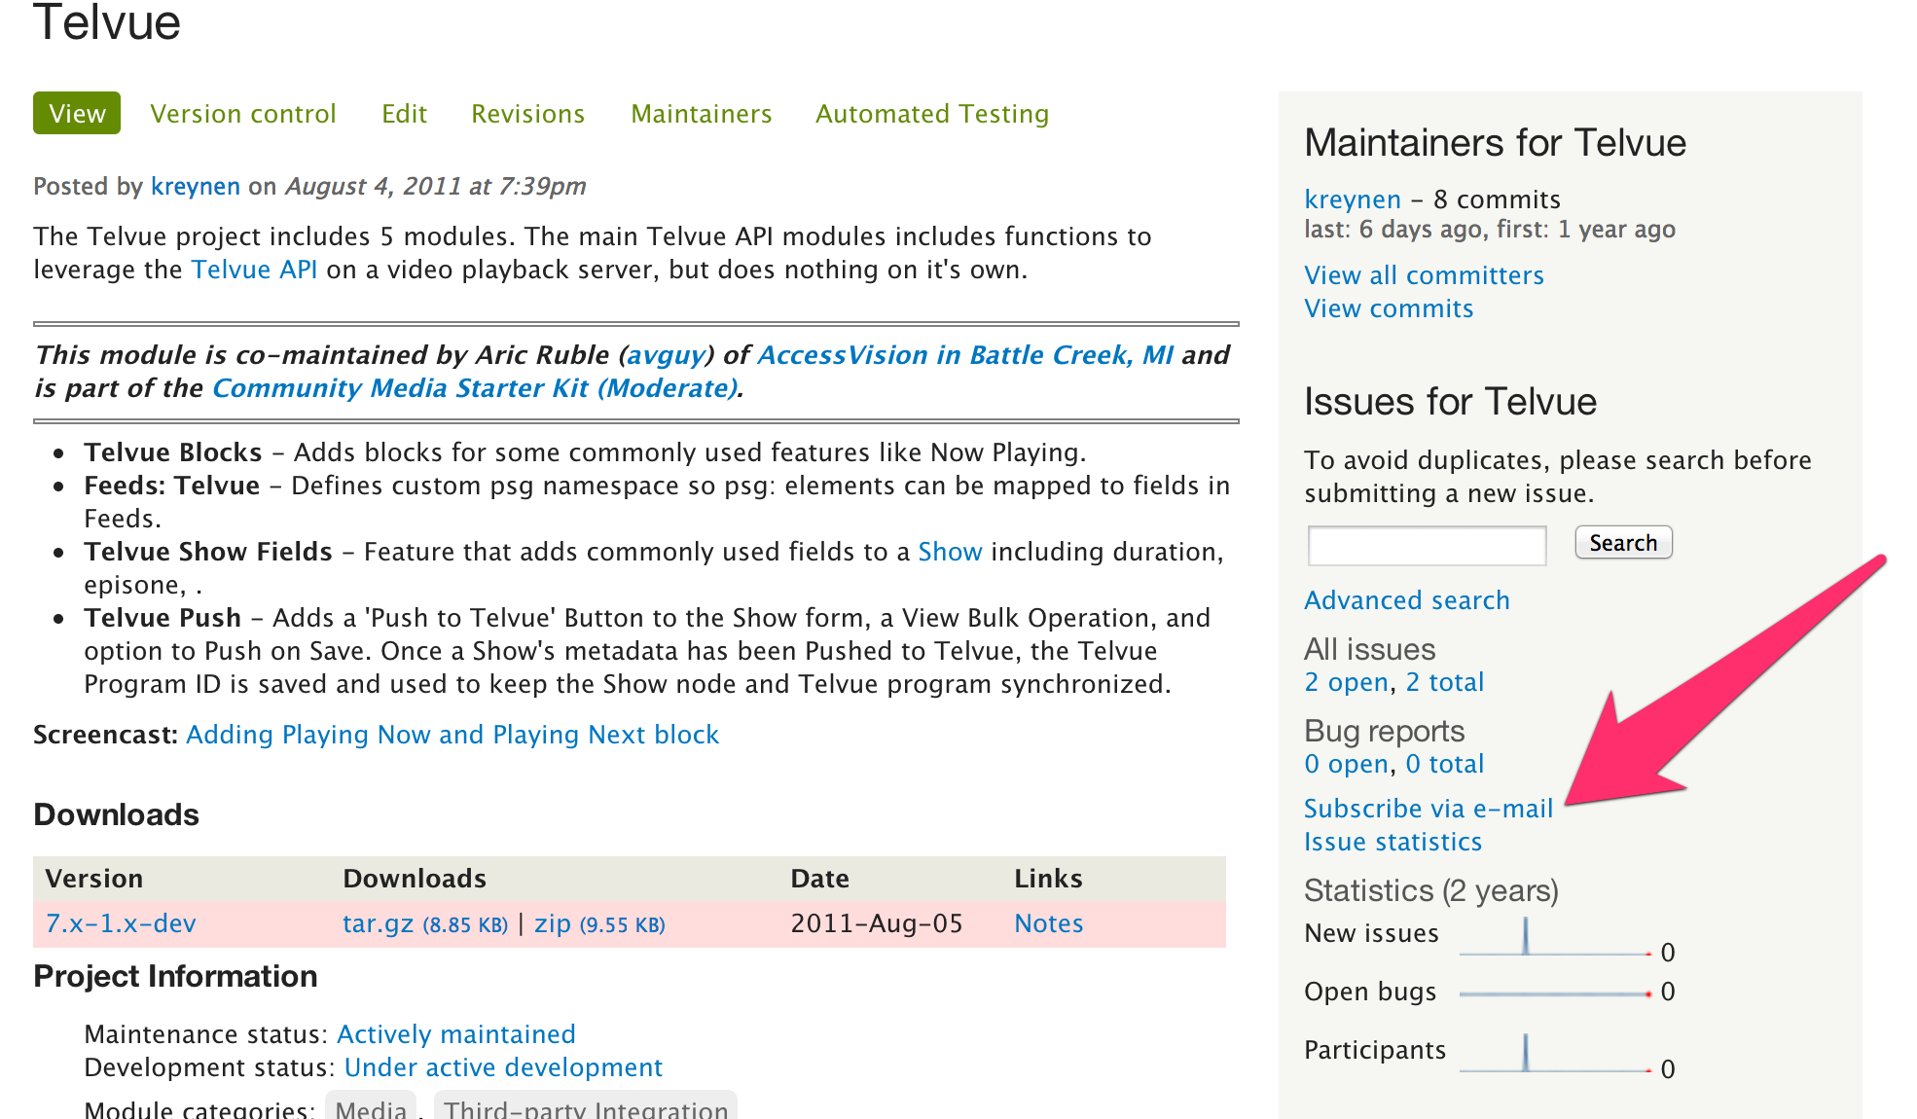Click the View commits link
Screen dimensions: 1917x1119
[1389, 308]
